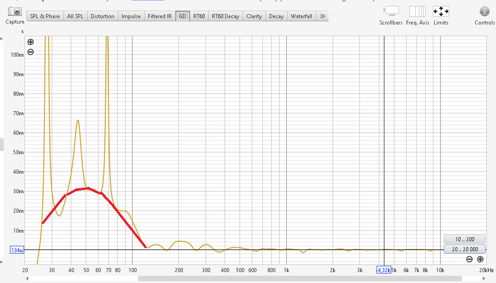Open the Limits arrows icon
Image resolution: width=496 pixels, height=283 pixels.
[x=441, y=11]
